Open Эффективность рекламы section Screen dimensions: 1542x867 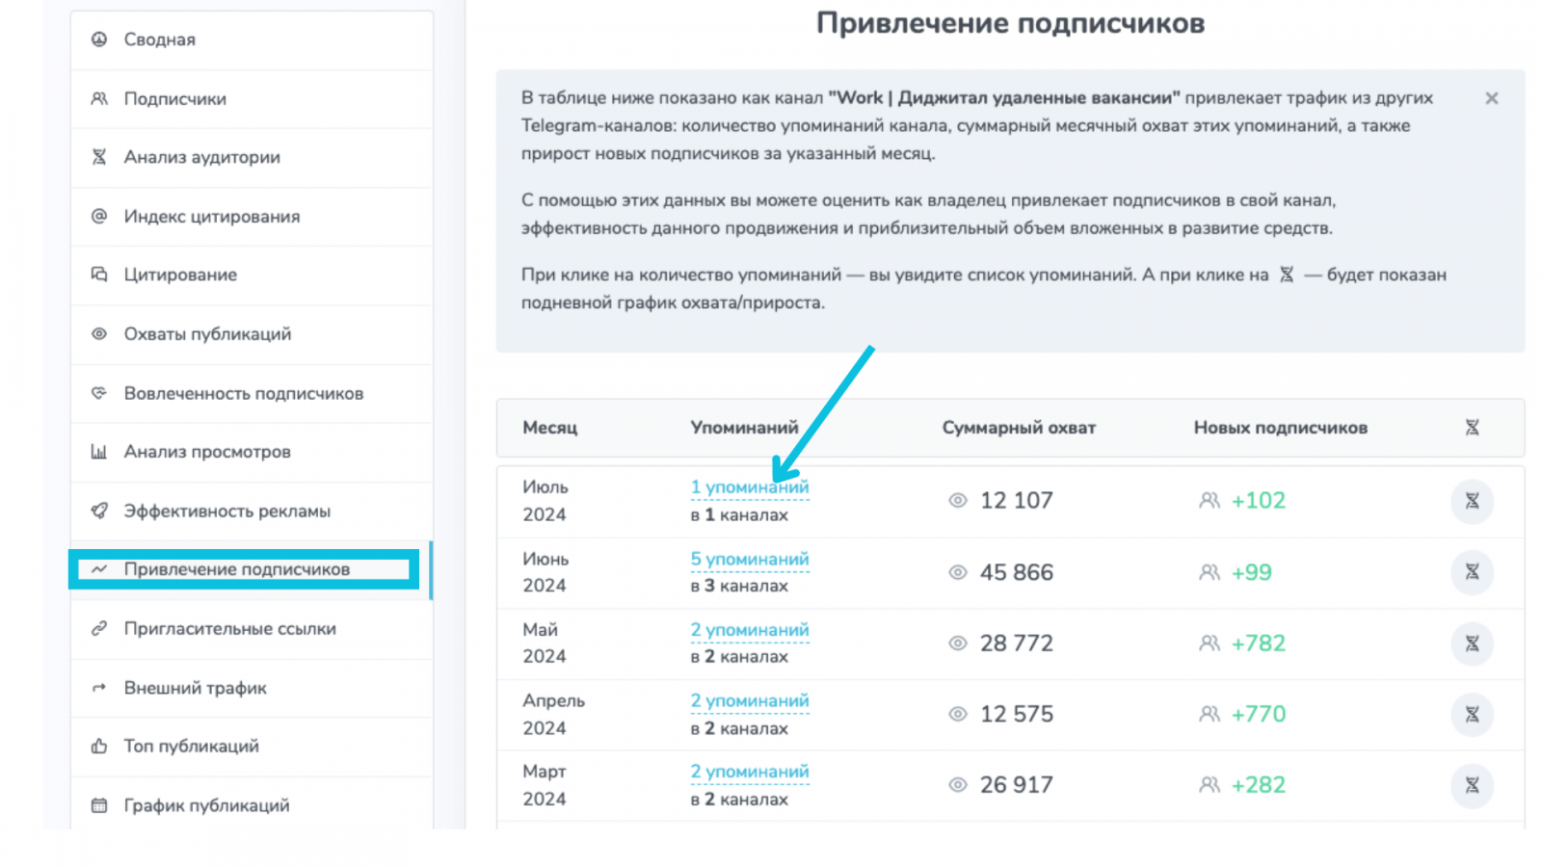(226, 512)
